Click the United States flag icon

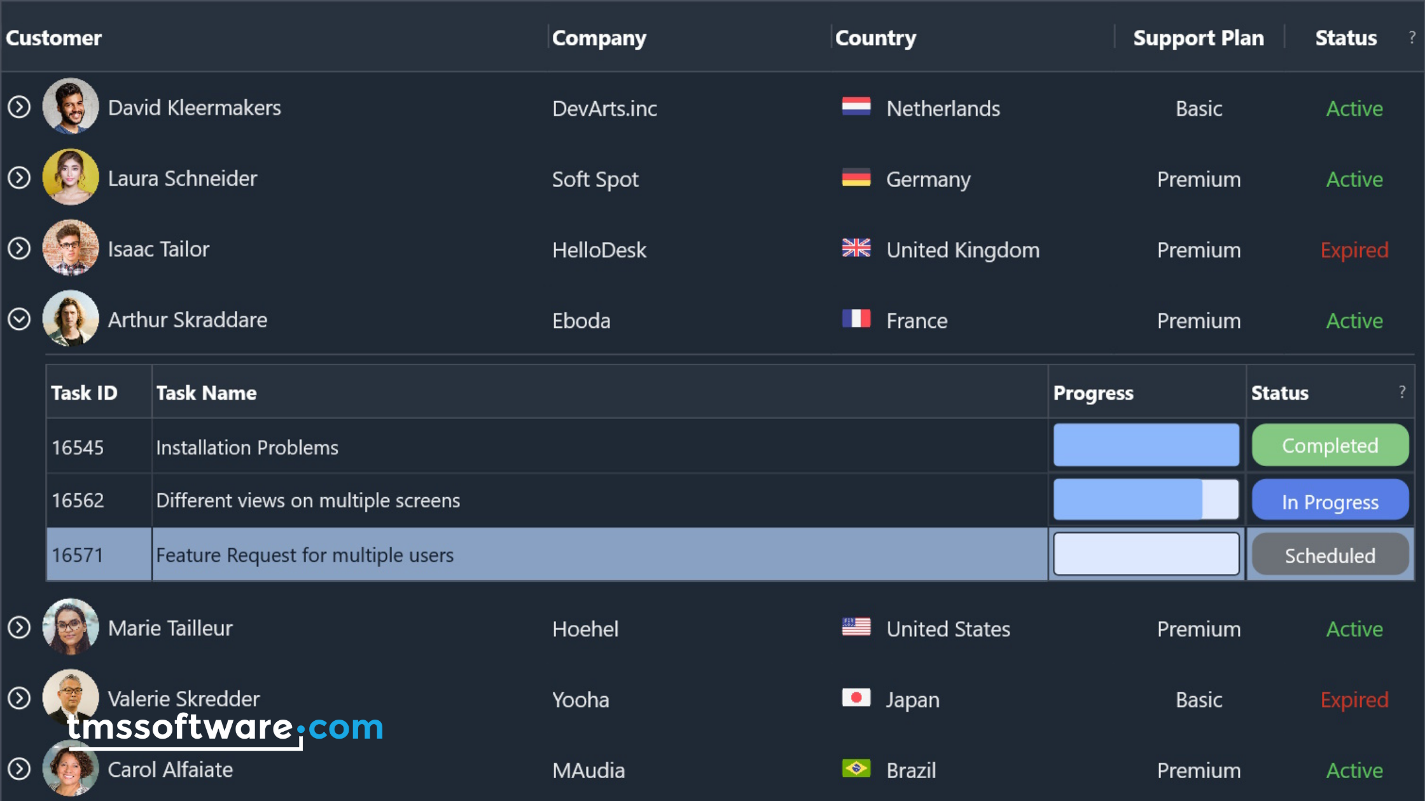pyautogui.click(x=856, y=627)
